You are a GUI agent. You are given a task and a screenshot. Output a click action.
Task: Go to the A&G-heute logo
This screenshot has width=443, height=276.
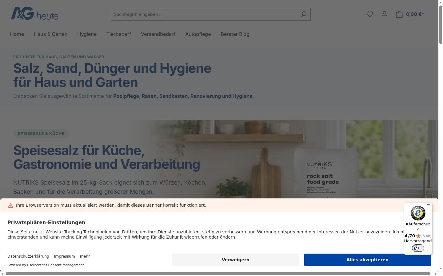34,13
